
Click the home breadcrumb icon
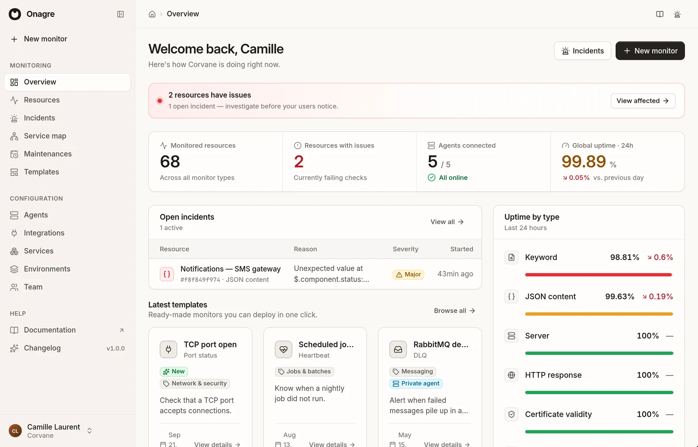point(152,14)
